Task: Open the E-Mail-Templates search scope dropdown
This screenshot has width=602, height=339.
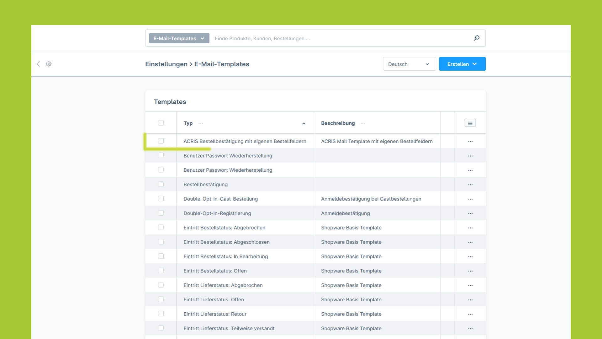Action: [x=179, y=38]
